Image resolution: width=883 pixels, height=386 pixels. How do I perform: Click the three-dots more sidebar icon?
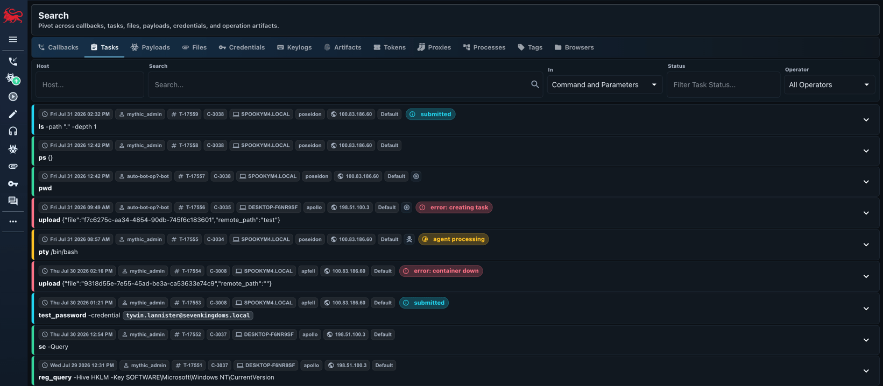[13, 221]
